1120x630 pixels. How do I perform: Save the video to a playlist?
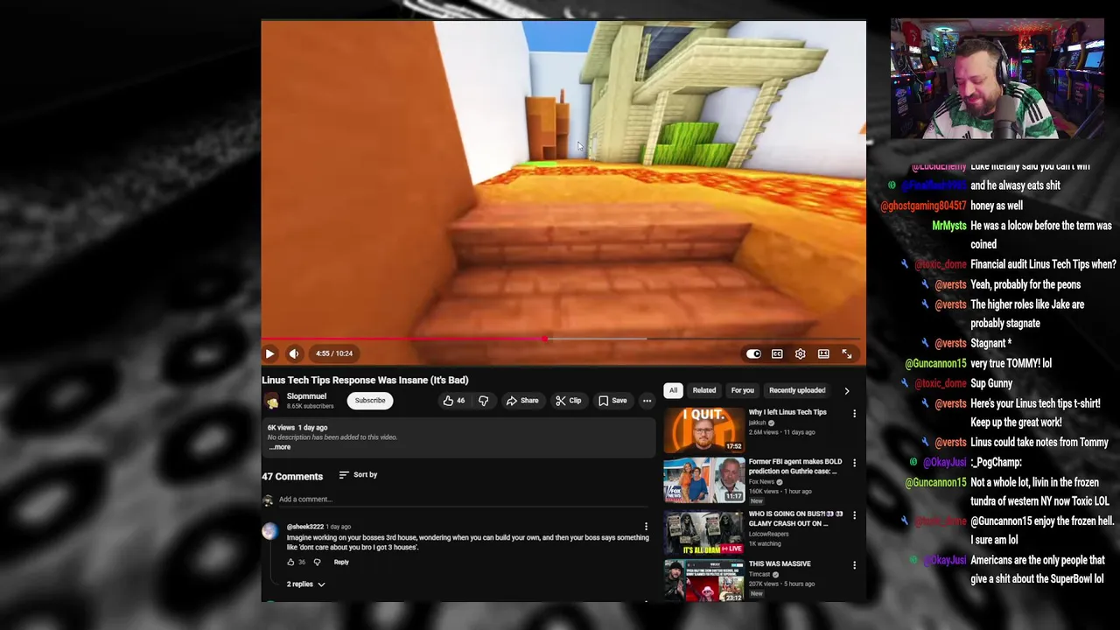[612, 401]
